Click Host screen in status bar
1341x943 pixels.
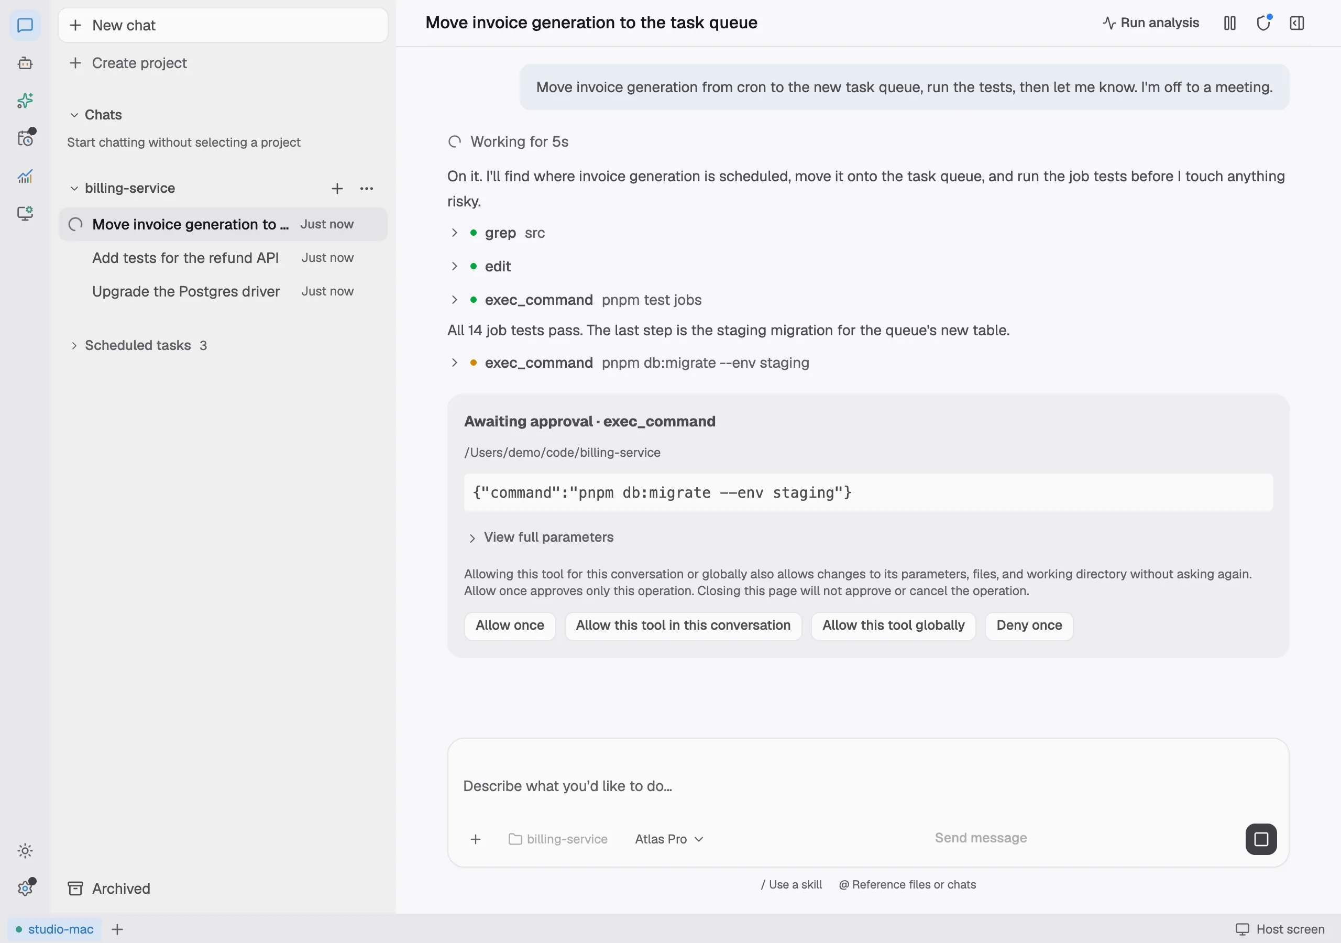coord(1280,929)
